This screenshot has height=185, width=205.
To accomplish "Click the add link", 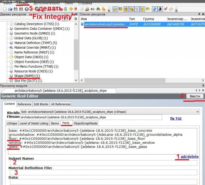I will click(183, 157).
